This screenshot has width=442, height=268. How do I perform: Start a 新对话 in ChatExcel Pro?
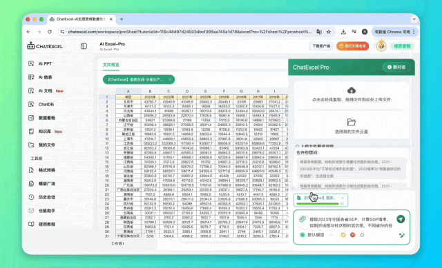(396, 68)
